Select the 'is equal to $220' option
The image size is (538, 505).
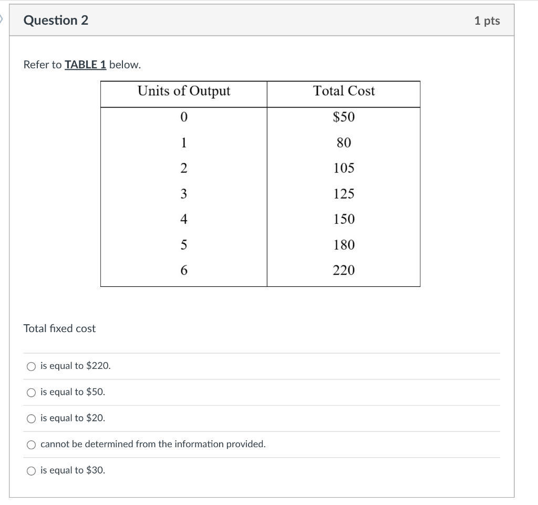click(x=31, y=366)
